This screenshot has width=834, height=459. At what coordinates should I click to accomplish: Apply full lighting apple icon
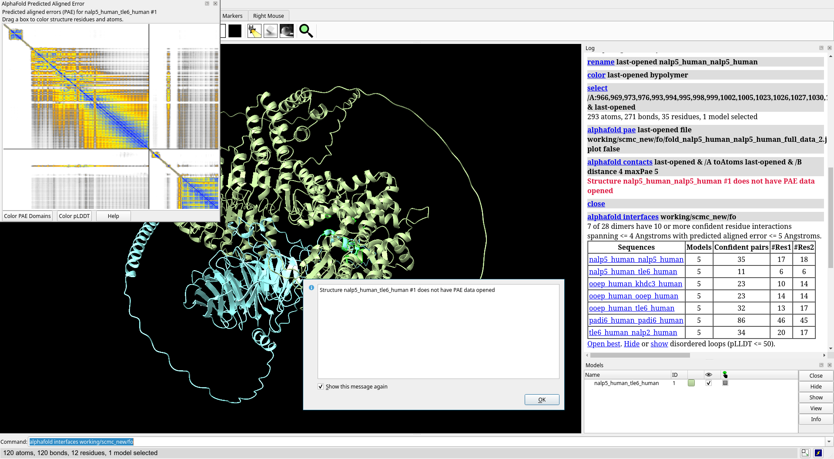287,31
